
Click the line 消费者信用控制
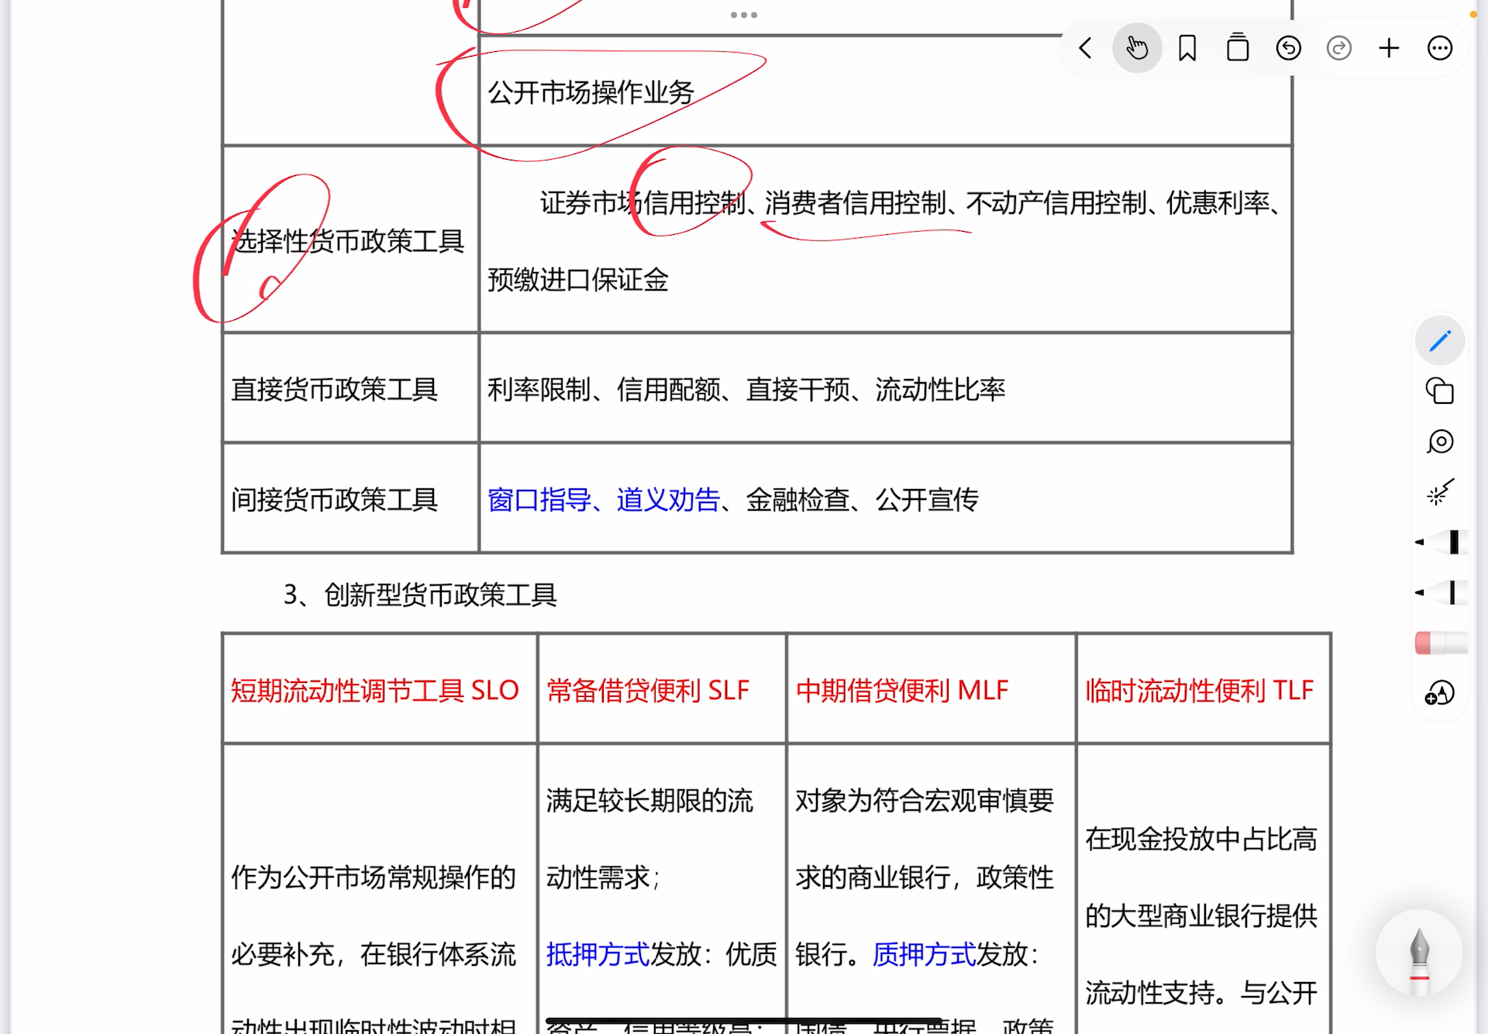tap(856, 203)
